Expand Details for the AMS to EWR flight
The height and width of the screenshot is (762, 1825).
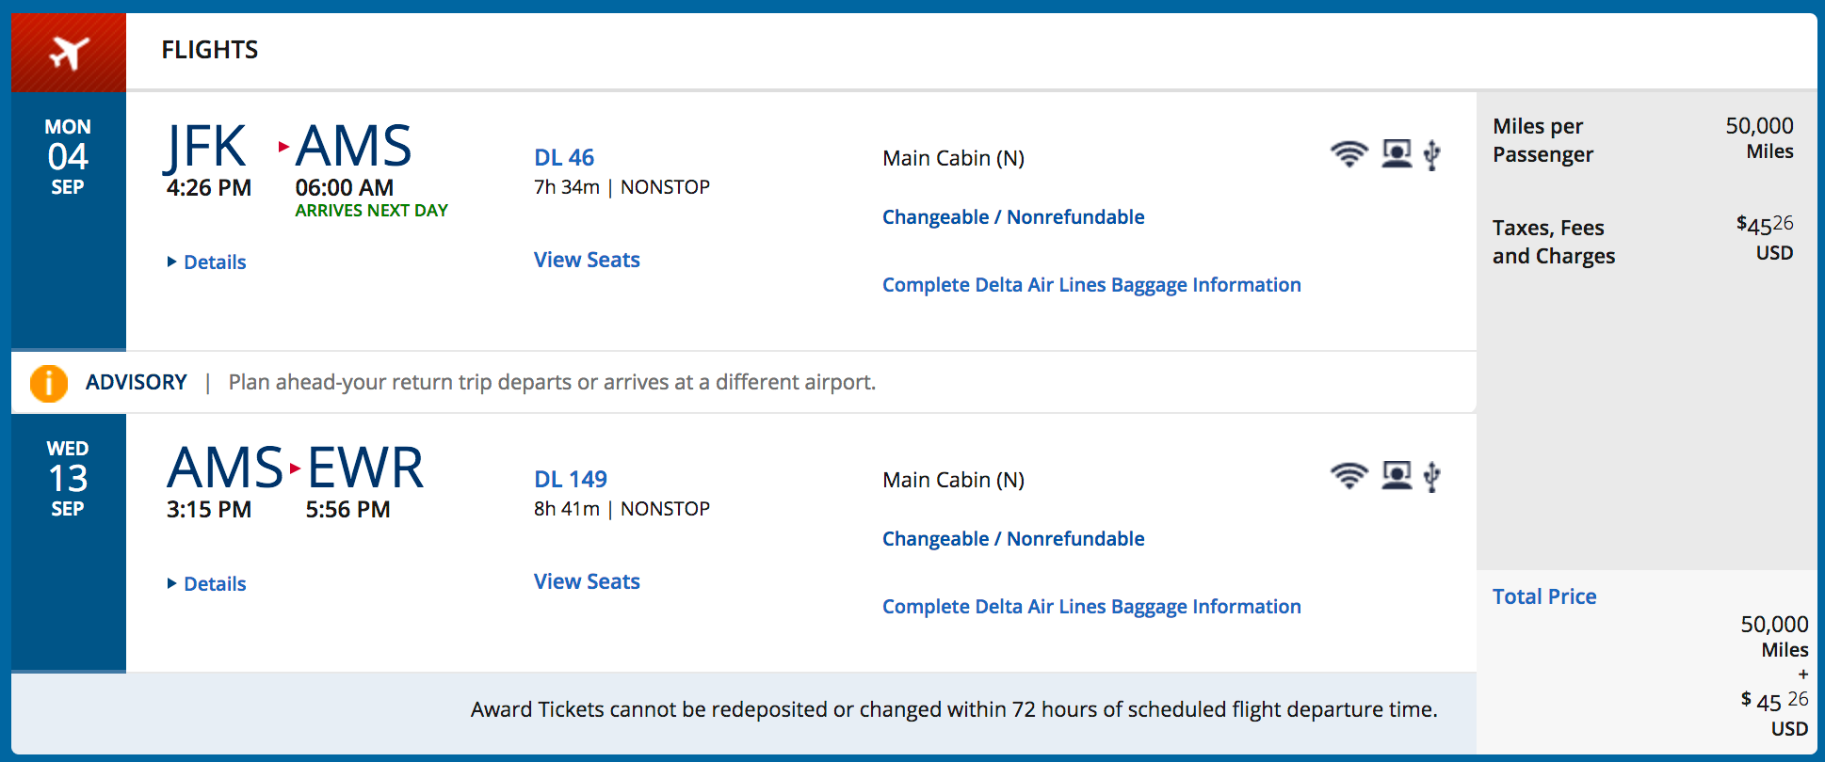(206, 584)
